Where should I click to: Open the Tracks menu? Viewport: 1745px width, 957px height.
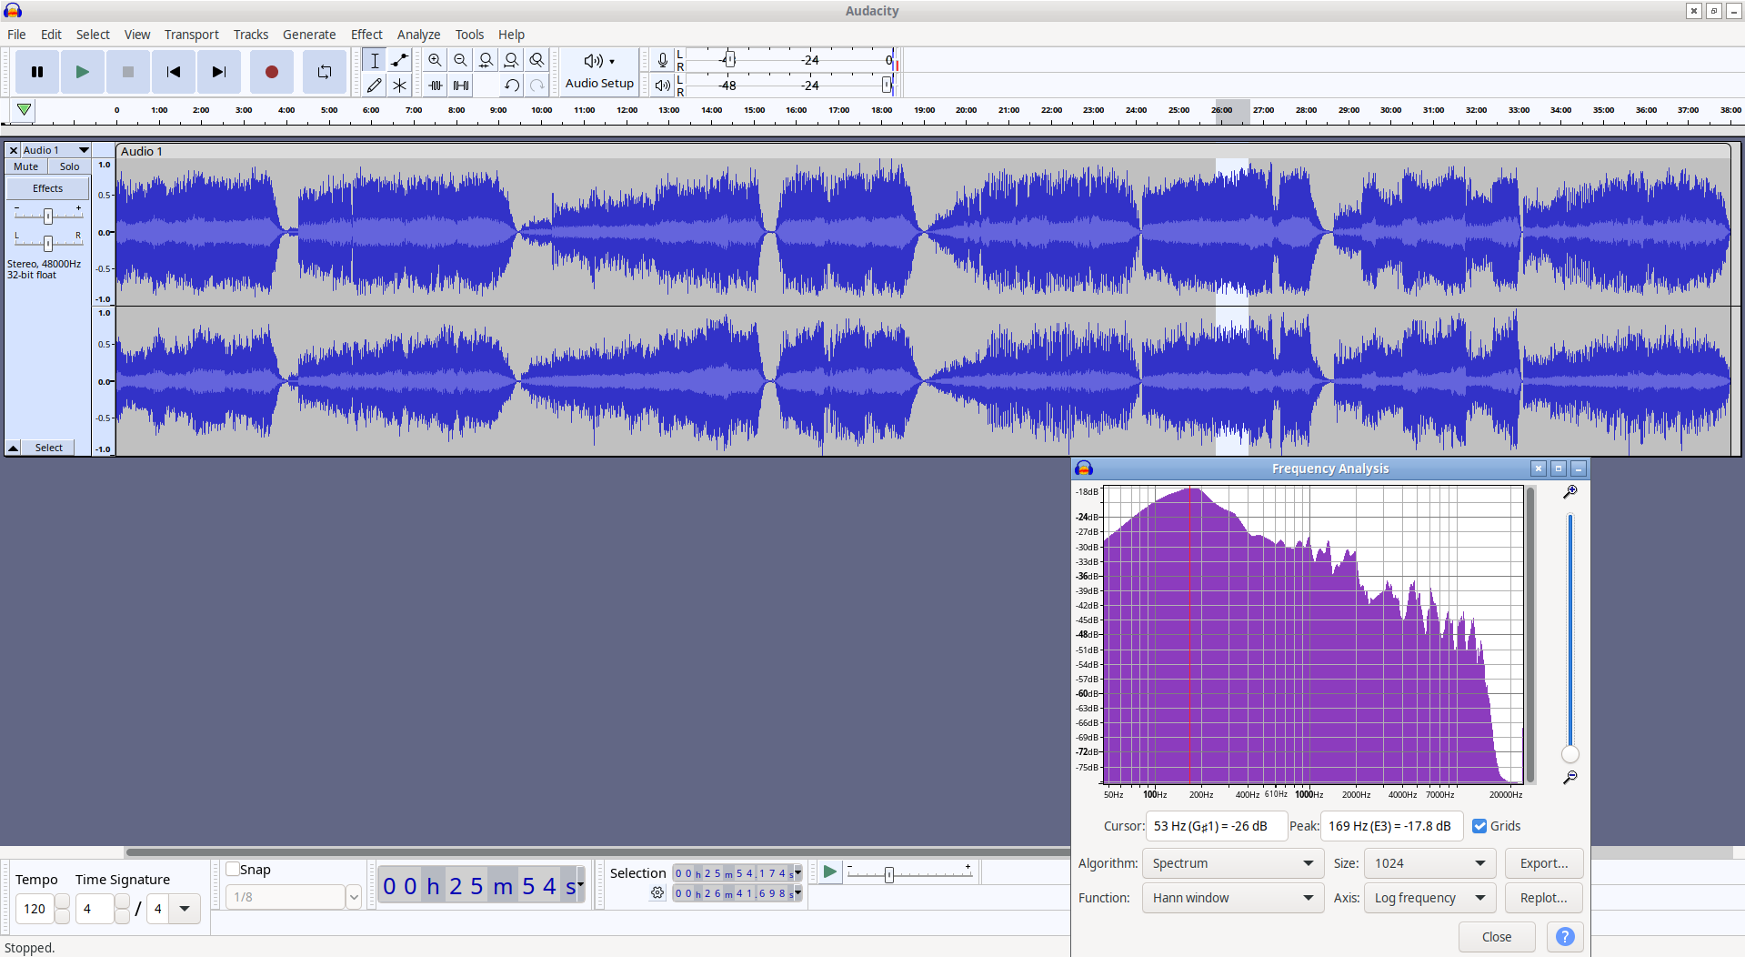(251, 35)
